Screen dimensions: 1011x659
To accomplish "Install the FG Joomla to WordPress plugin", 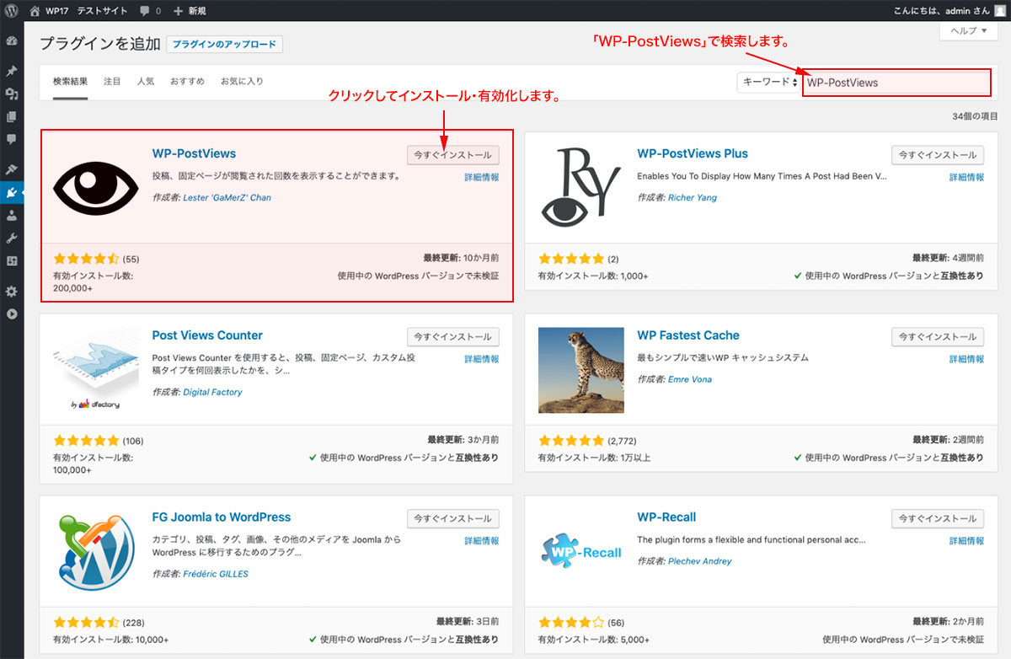I will (452, 518).
